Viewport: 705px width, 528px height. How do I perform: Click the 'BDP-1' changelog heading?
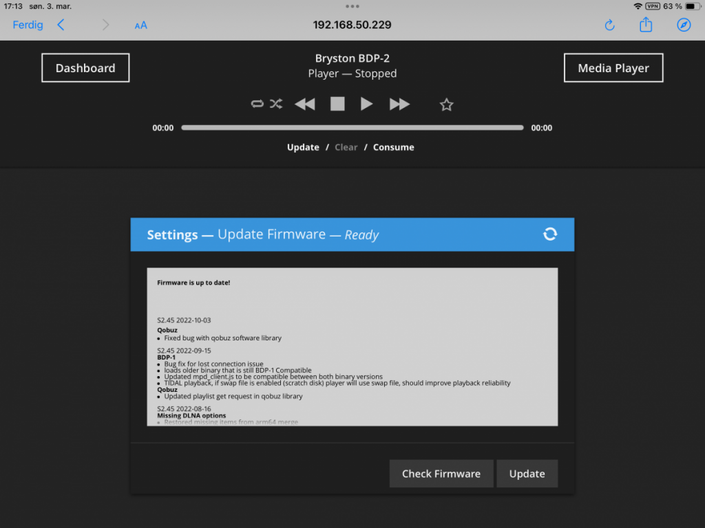[x=167, y=357]
